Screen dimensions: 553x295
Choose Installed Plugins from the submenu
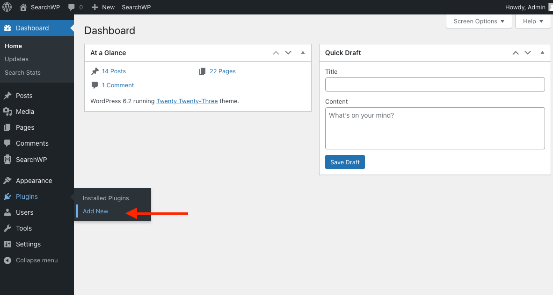click(x=106, y=198)
